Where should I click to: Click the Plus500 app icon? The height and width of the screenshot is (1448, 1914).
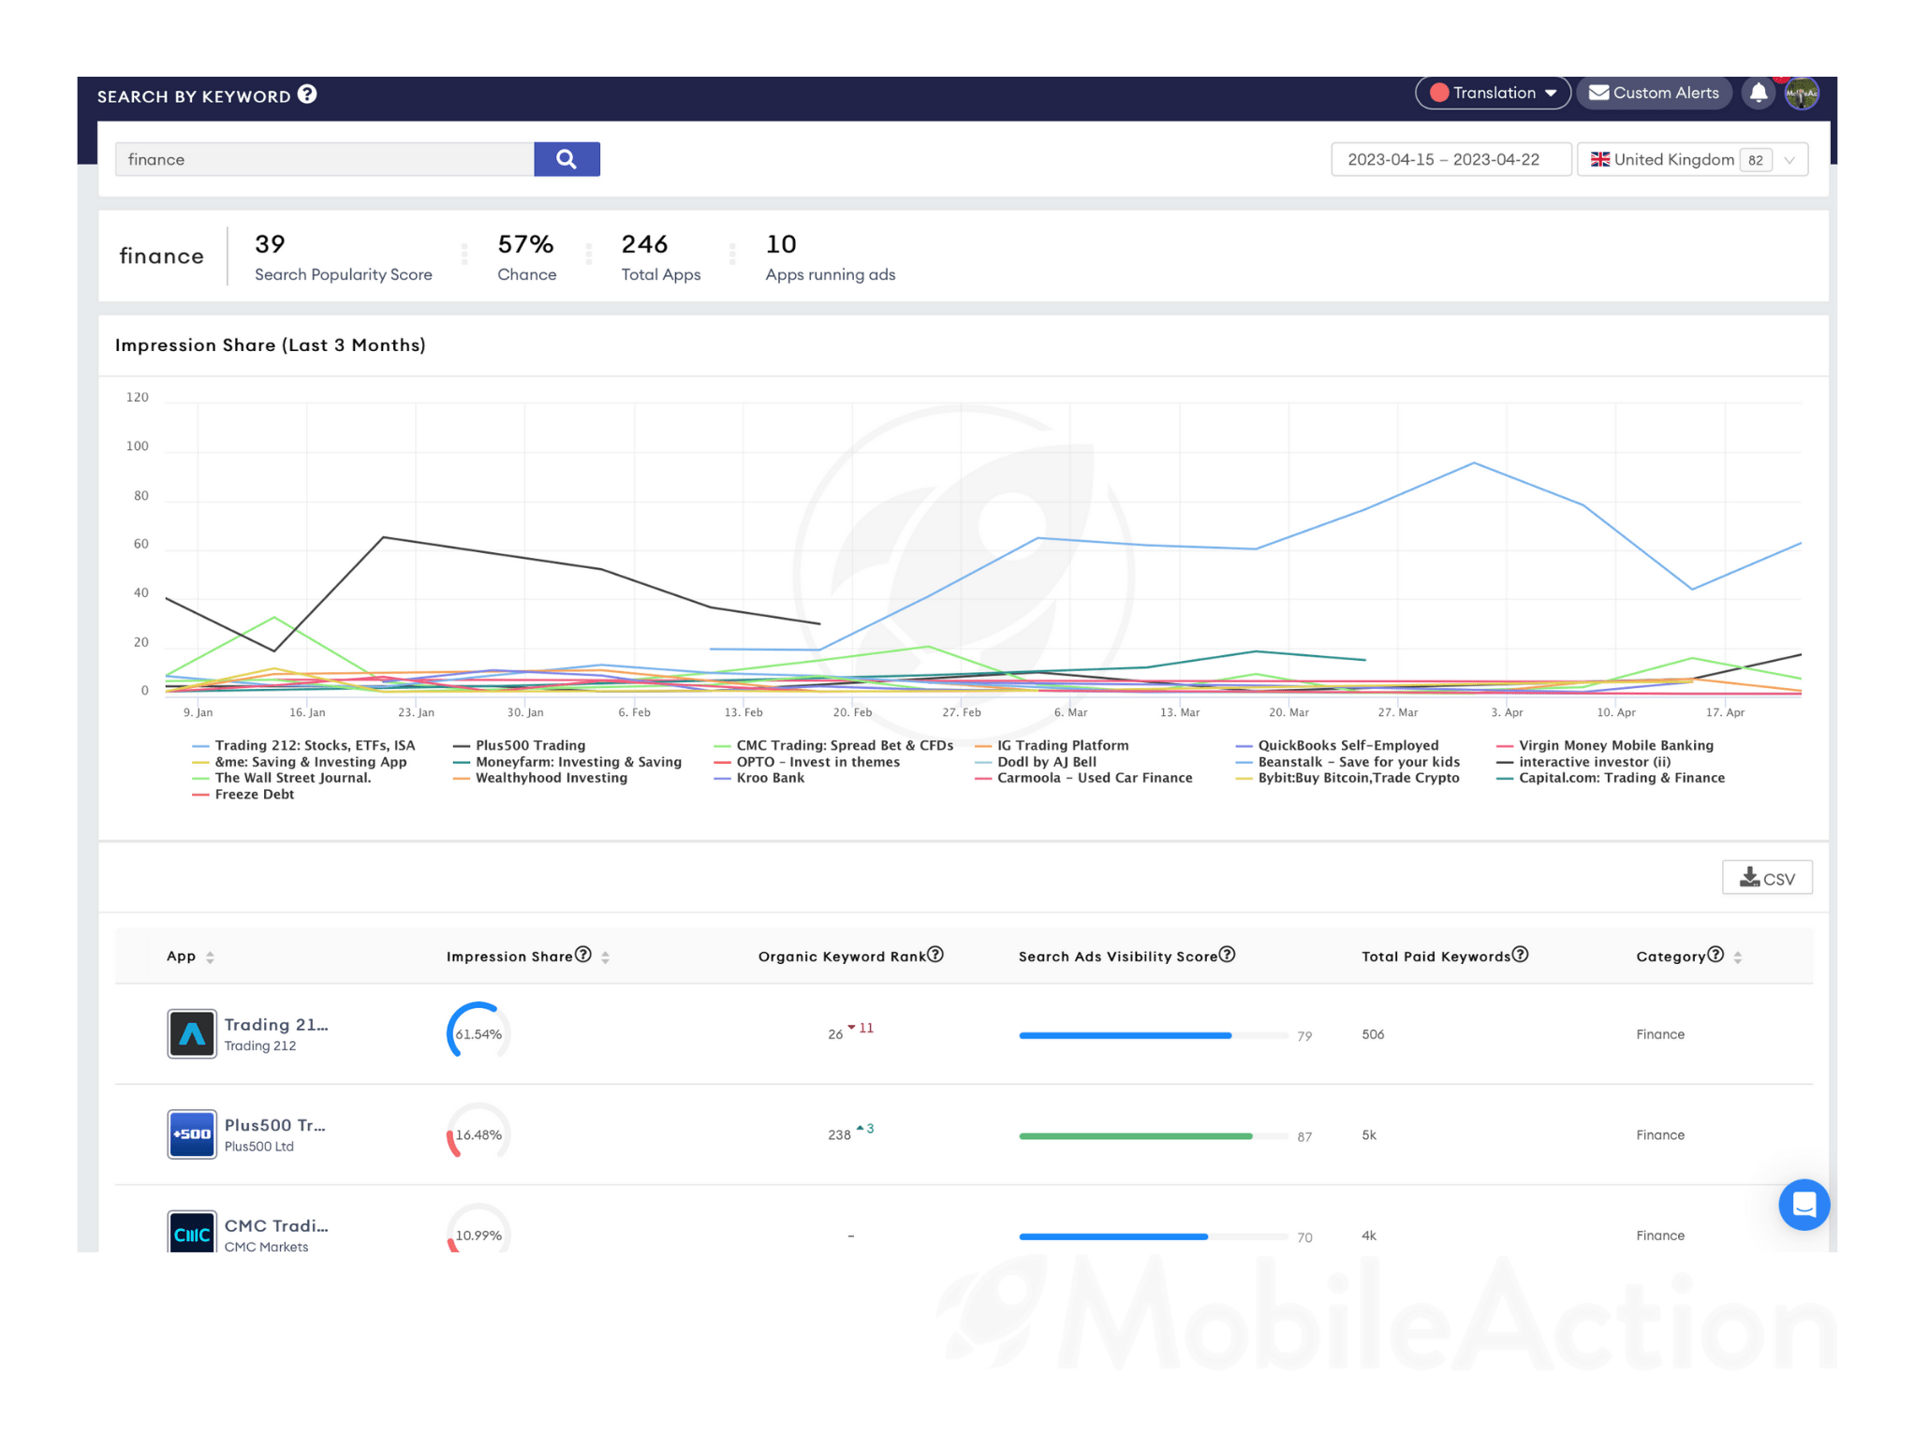point(192,1134)
